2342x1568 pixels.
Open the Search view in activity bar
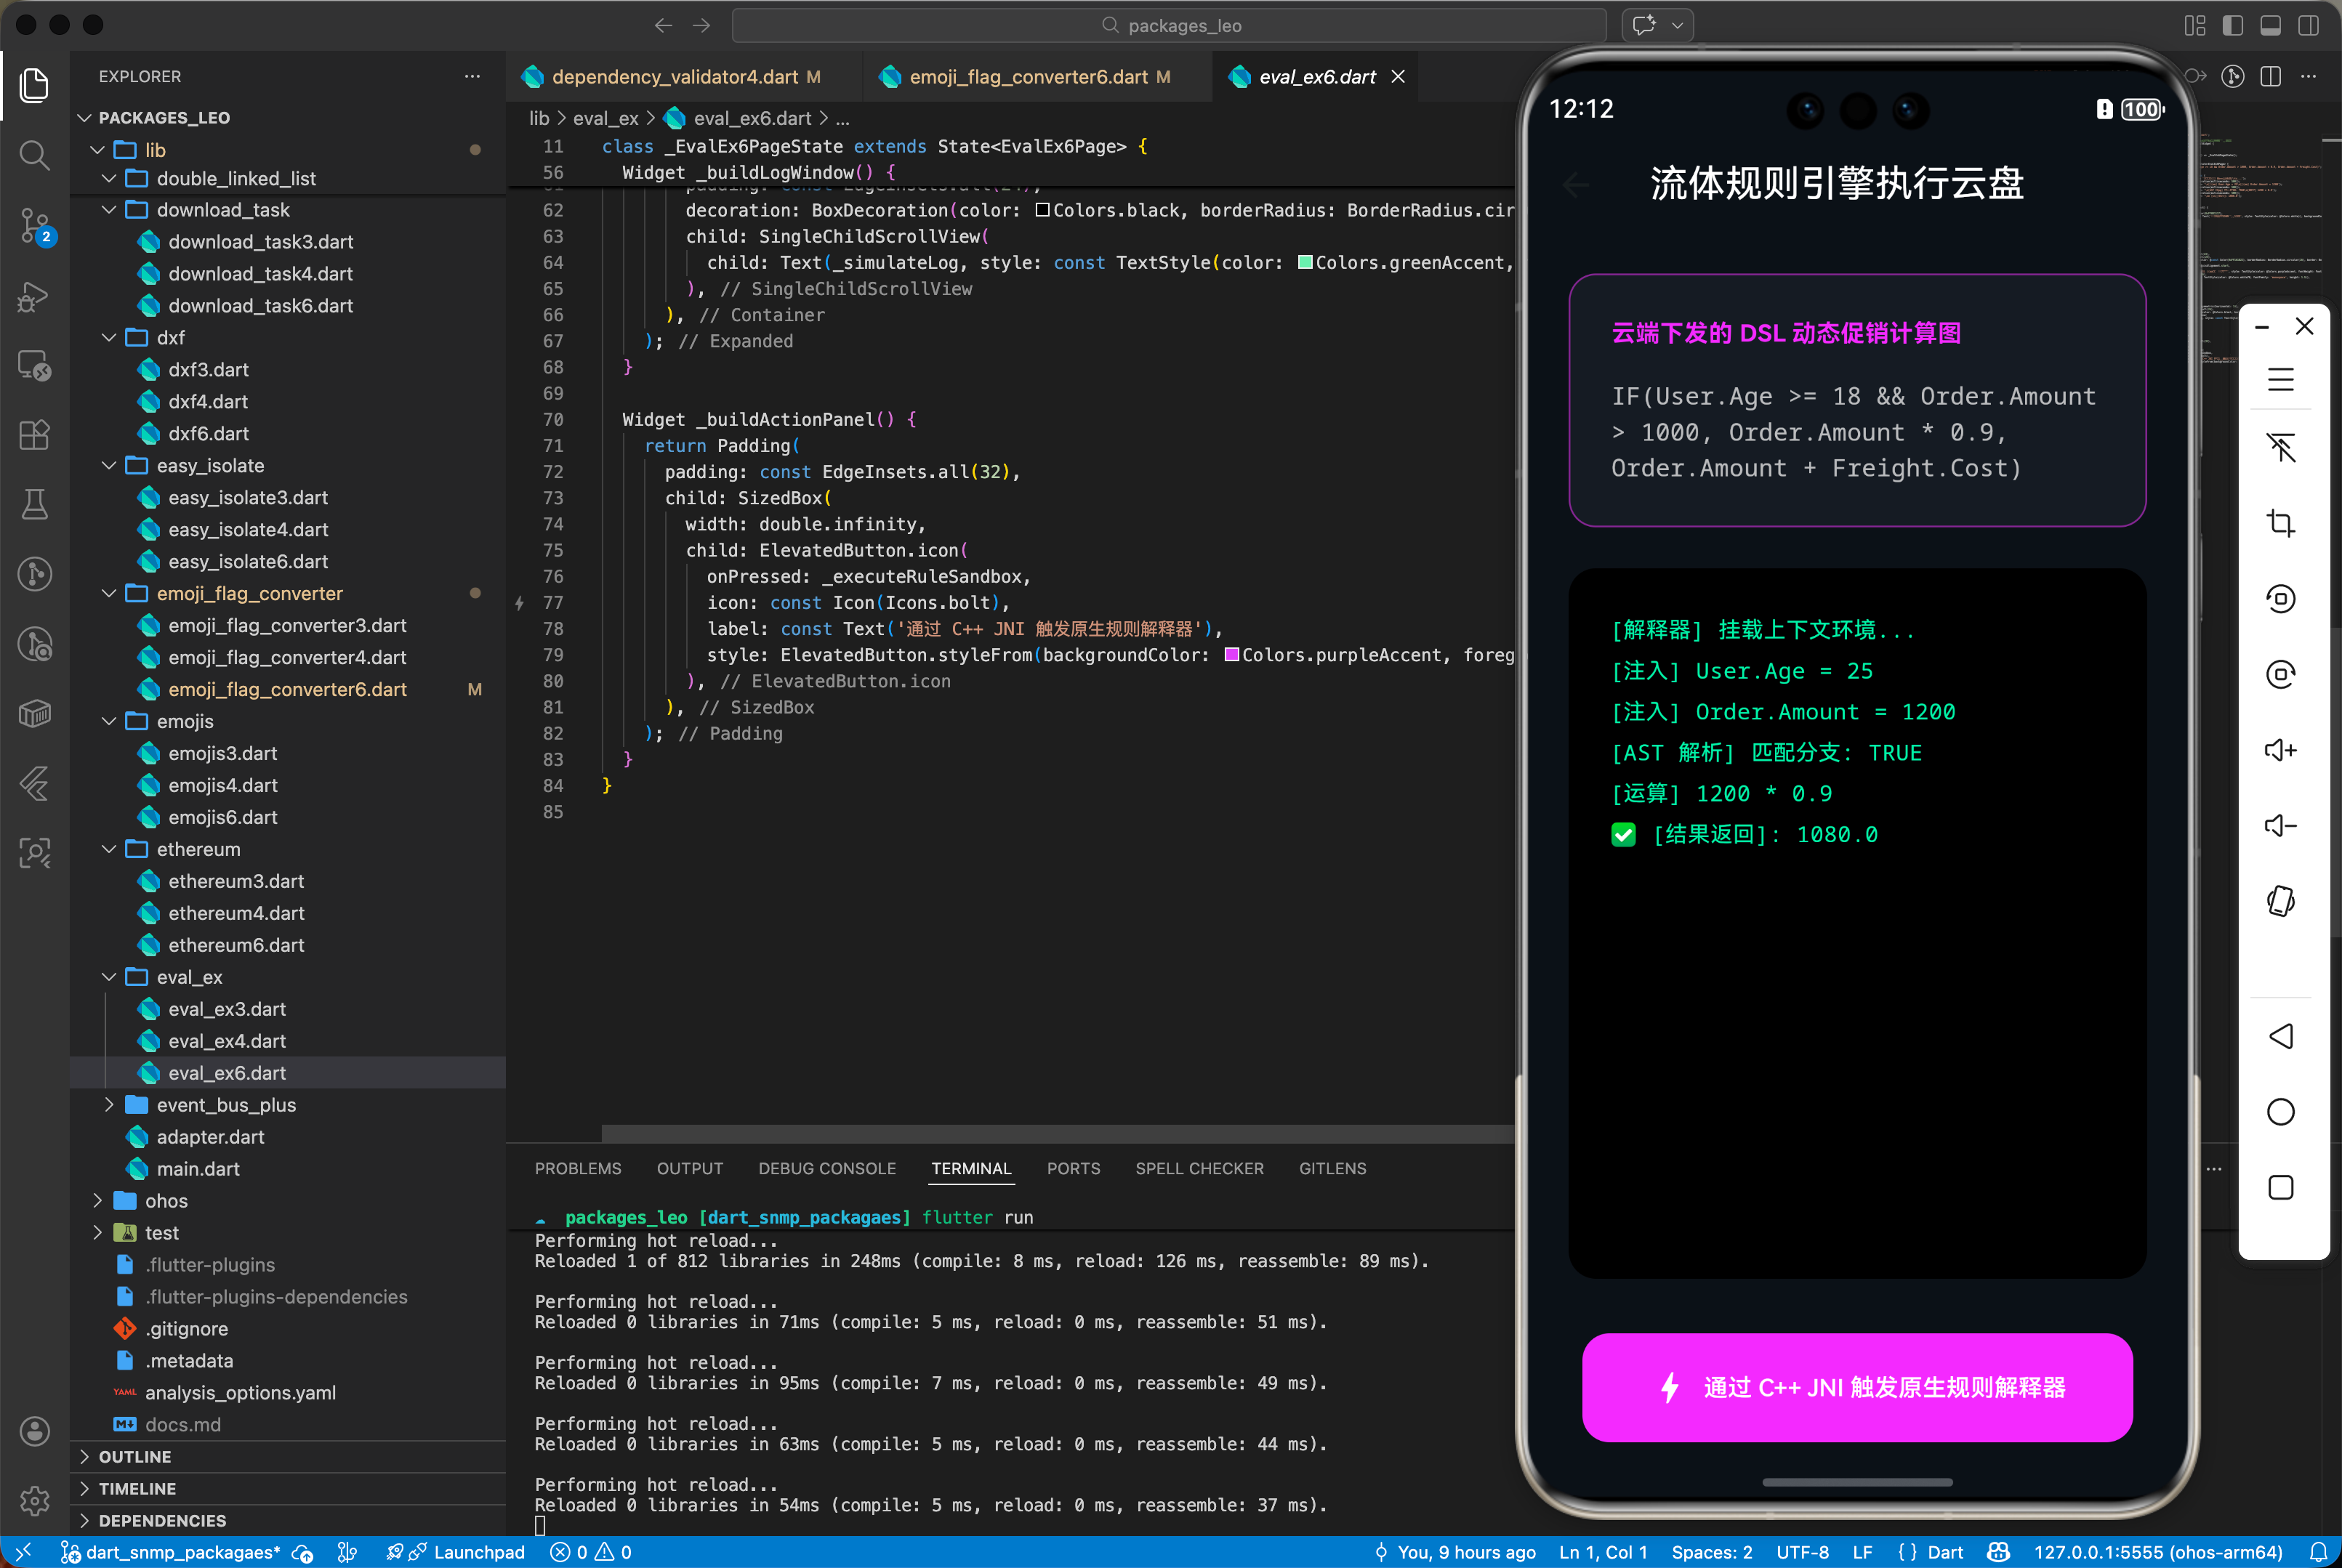[x=34, y=155]
